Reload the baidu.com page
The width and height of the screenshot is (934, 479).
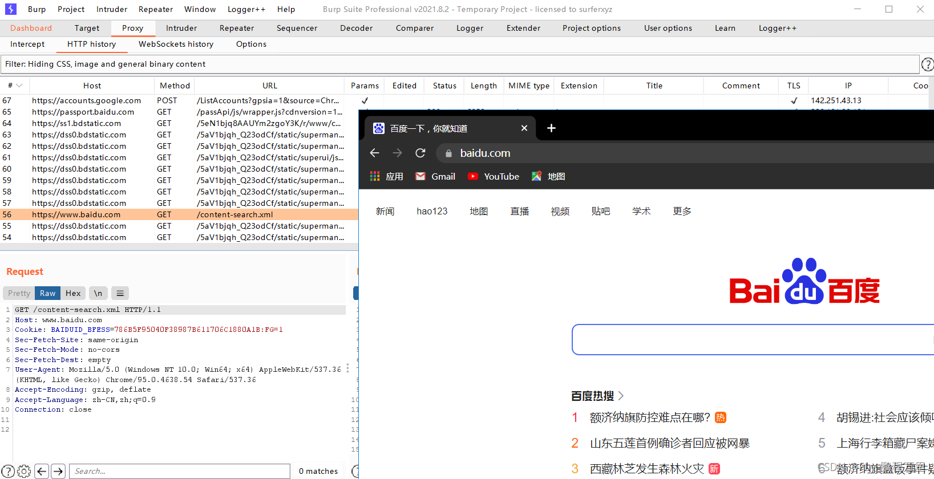point(420,153)
